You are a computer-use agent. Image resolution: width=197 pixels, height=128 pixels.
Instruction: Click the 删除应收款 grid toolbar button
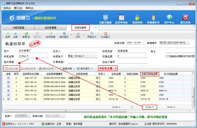click(x=46, y=69)
